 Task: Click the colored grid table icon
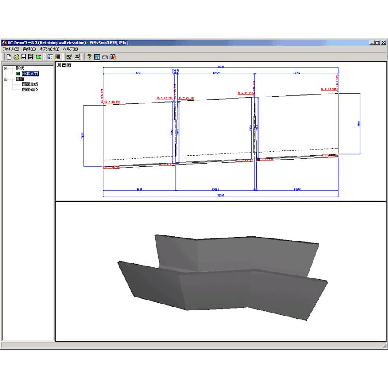(x=57, y=57)
